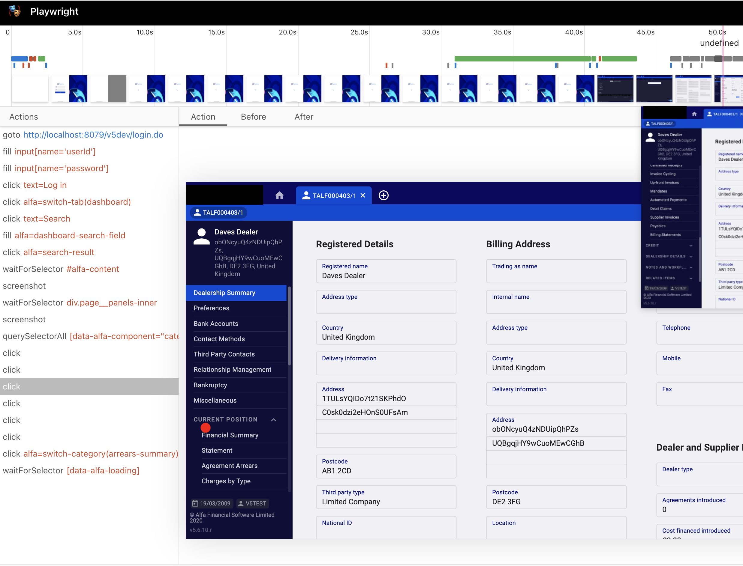Click the Fax field

(x=699, y=394)
